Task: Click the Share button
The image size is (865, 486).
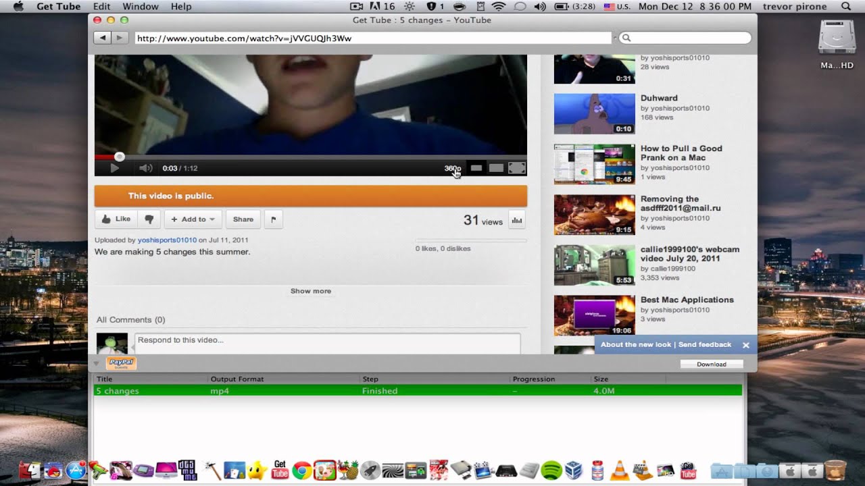Action: [x=243, y=219]
